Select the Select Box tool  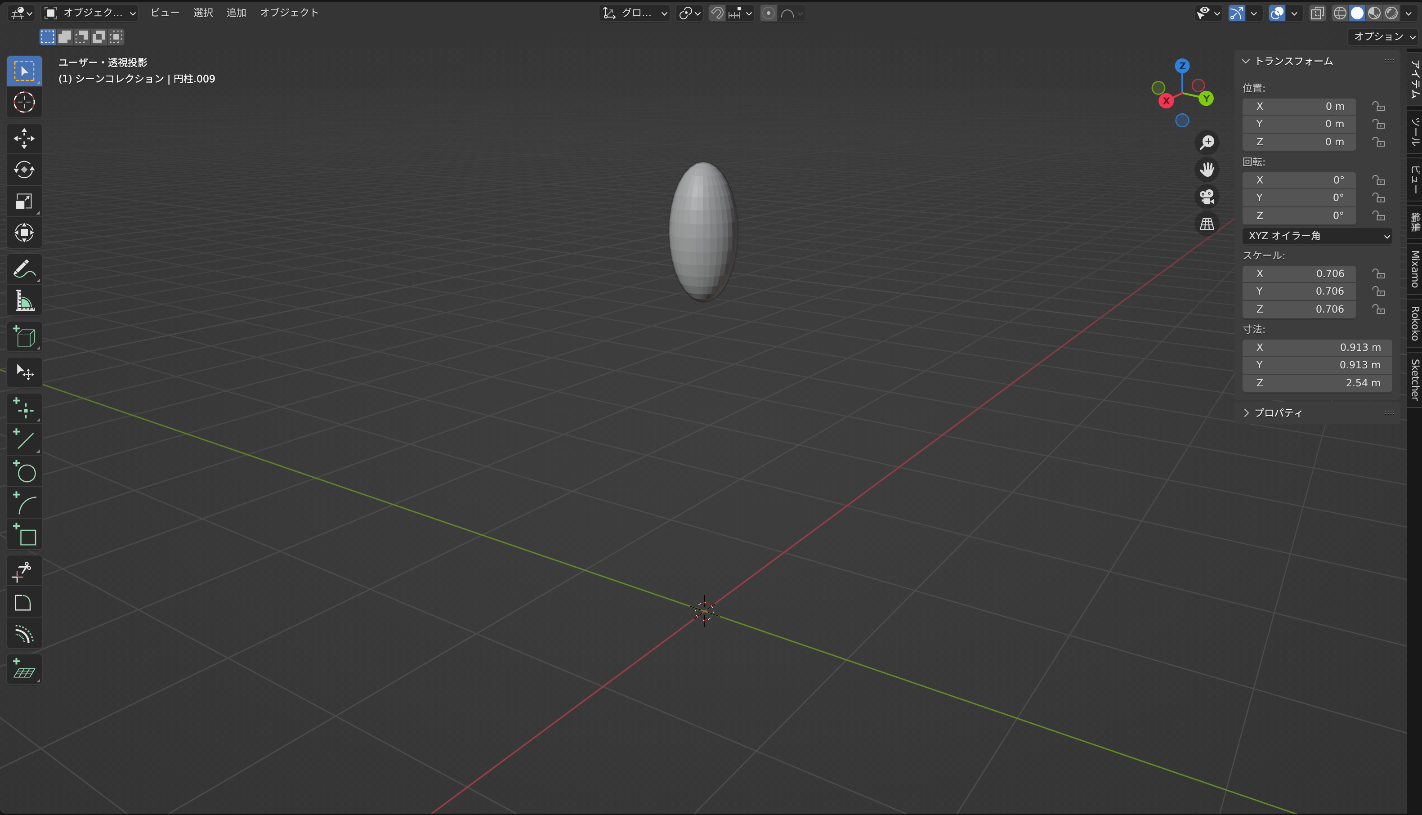click(x=24, y=71)
